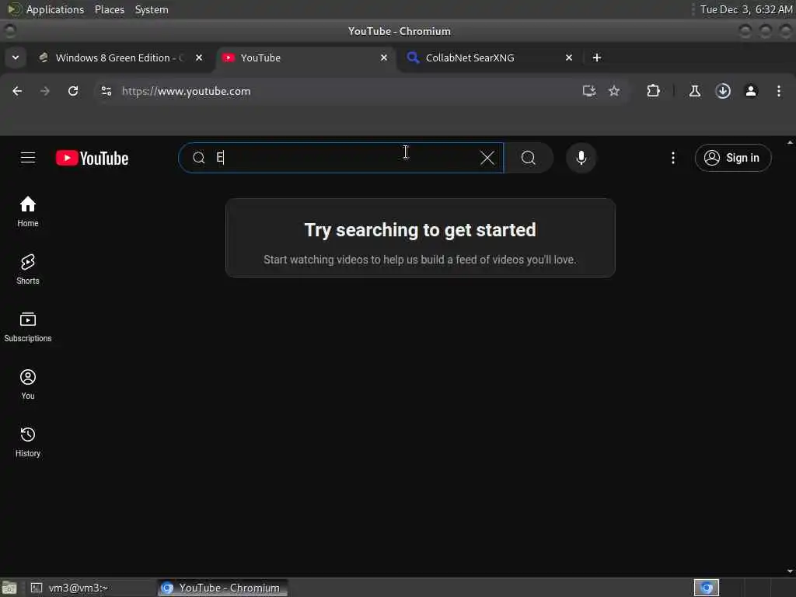Open Chrome Labs flask icon

click(x=694, y=91)
